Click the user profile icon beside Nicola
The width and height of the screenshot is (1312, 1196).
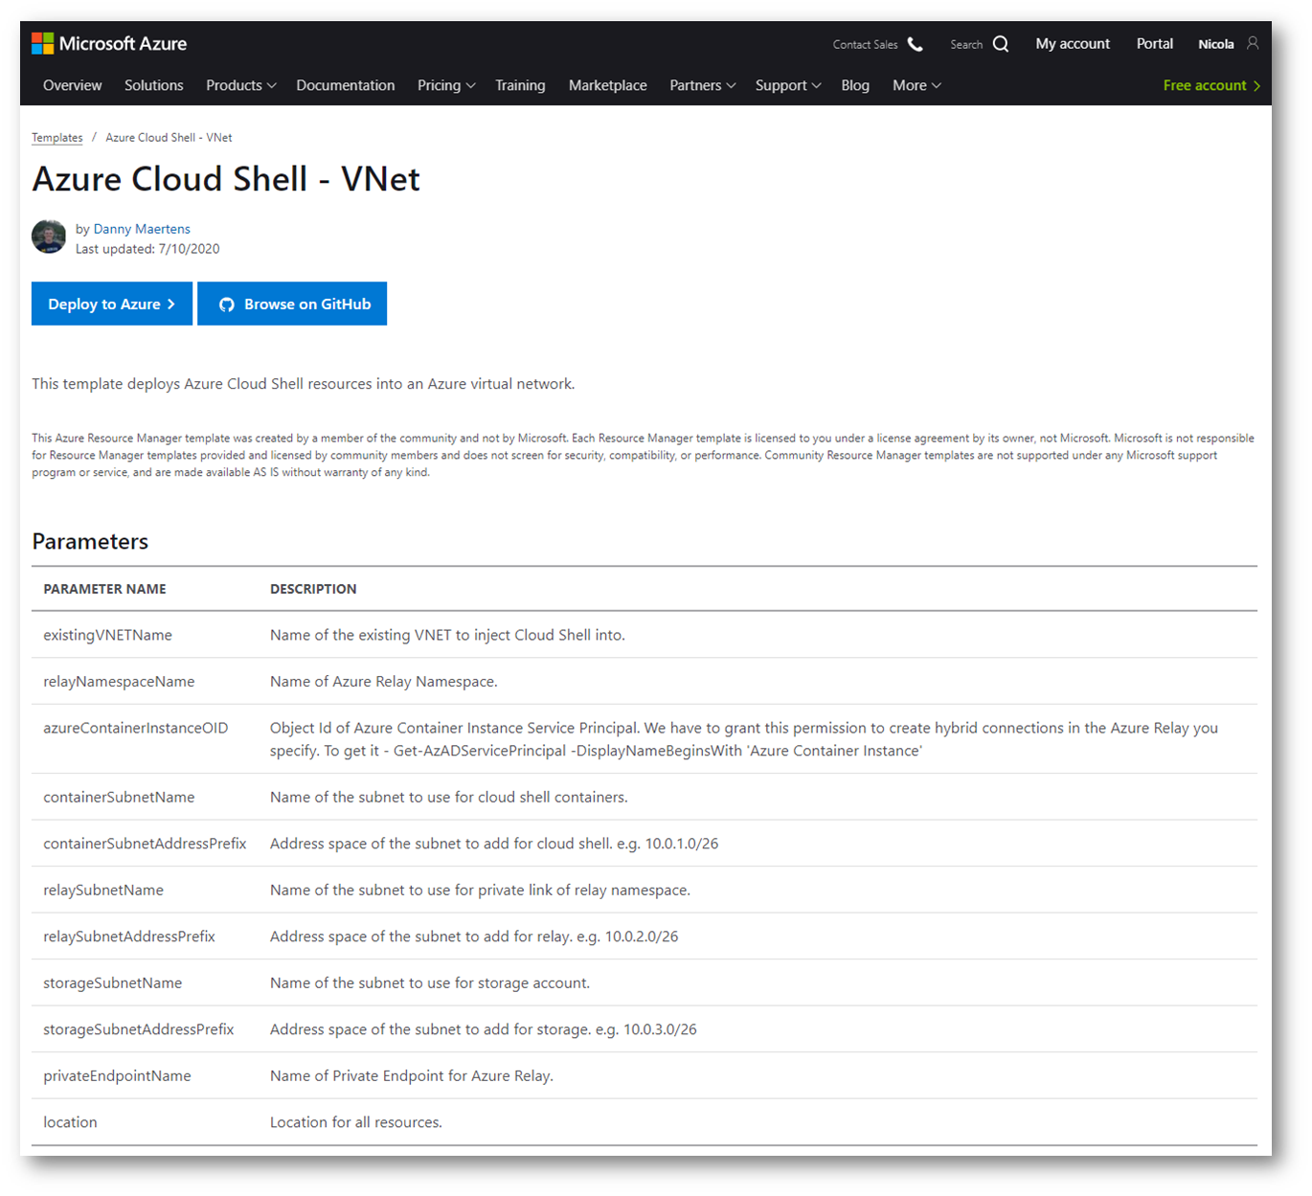[1253, 43]
